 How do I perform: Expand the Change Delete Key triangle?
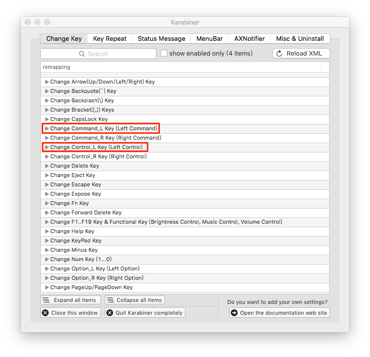47,166
